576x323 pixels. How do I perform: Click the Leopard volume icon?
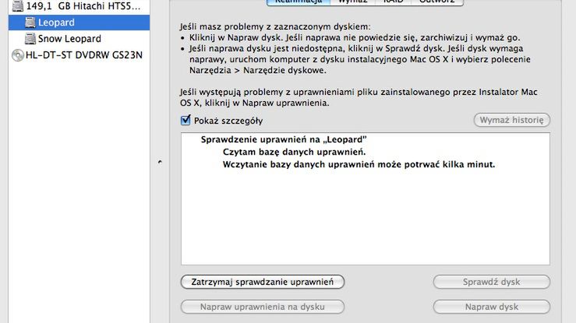coord(30,23)
